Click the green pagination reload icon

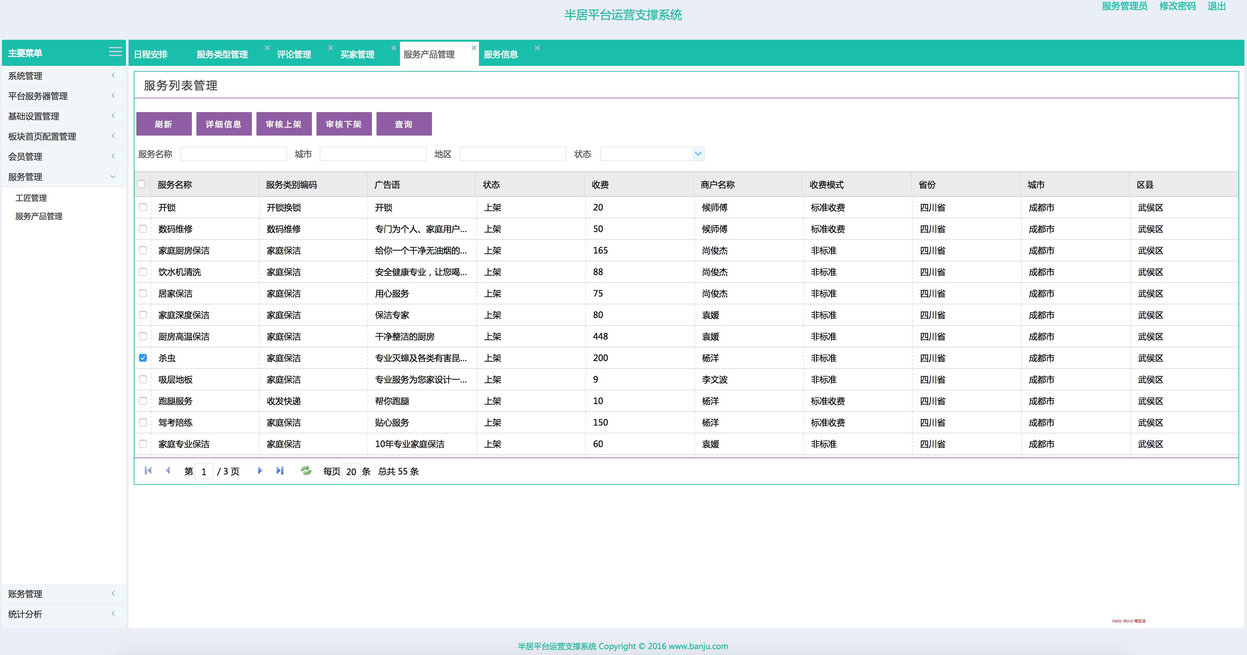(x=306, y=470)
